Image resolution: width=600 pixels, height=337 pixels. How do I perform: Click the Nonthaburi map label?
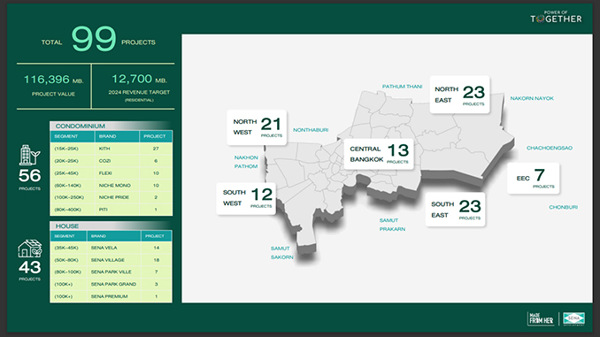click(x=311, y=130)
